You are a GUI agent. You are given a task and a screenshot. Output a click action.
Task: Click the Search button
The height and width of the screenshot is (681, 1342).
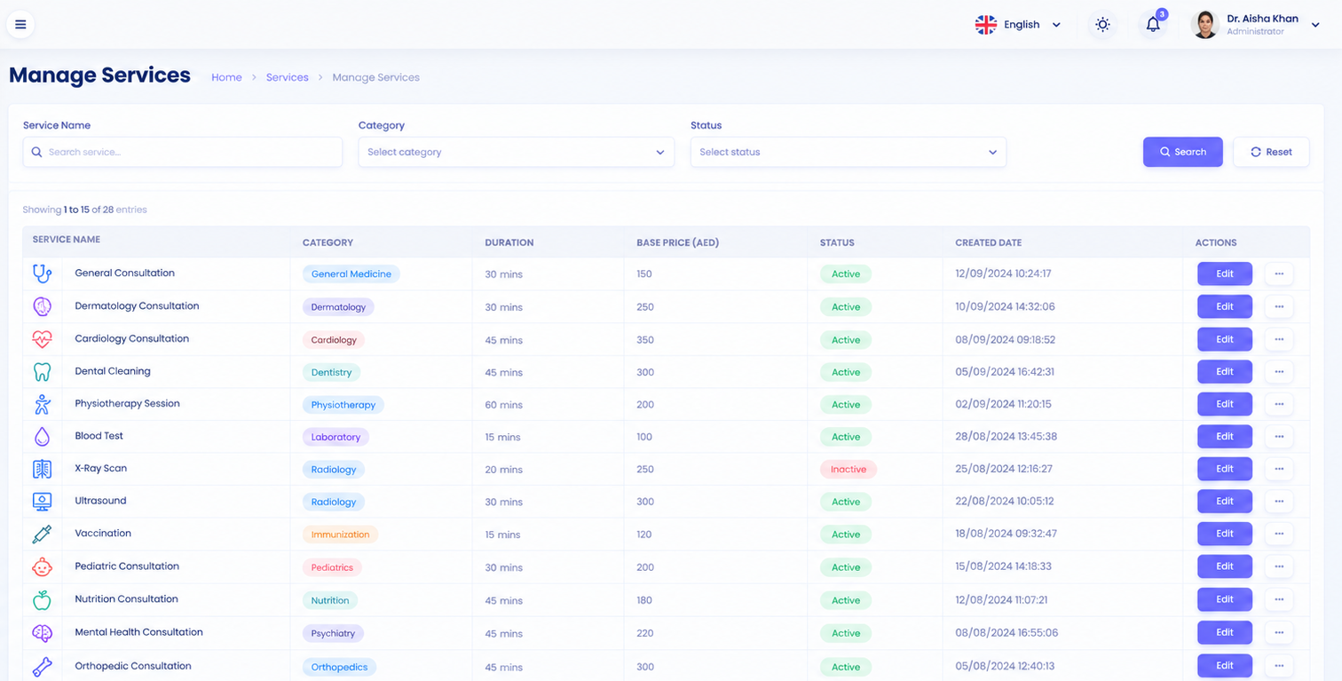(1182, 152)
